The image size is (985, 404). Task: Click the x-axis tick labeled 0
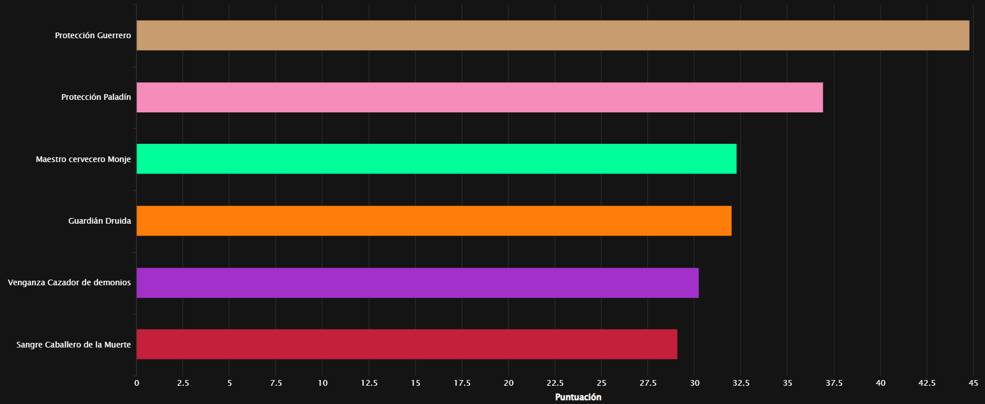137,383
